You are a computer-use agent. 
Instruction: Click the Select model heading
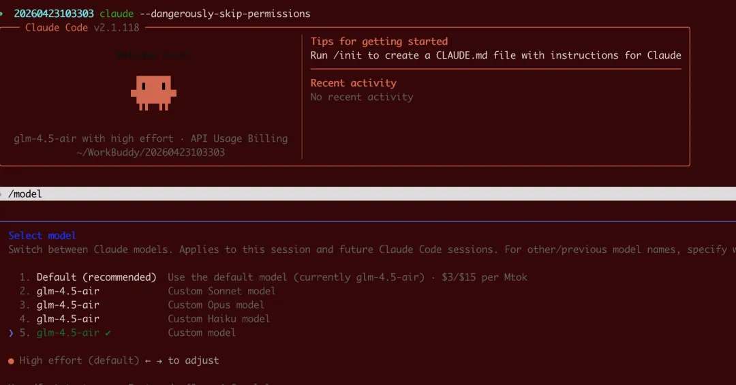tap(42, 236)
